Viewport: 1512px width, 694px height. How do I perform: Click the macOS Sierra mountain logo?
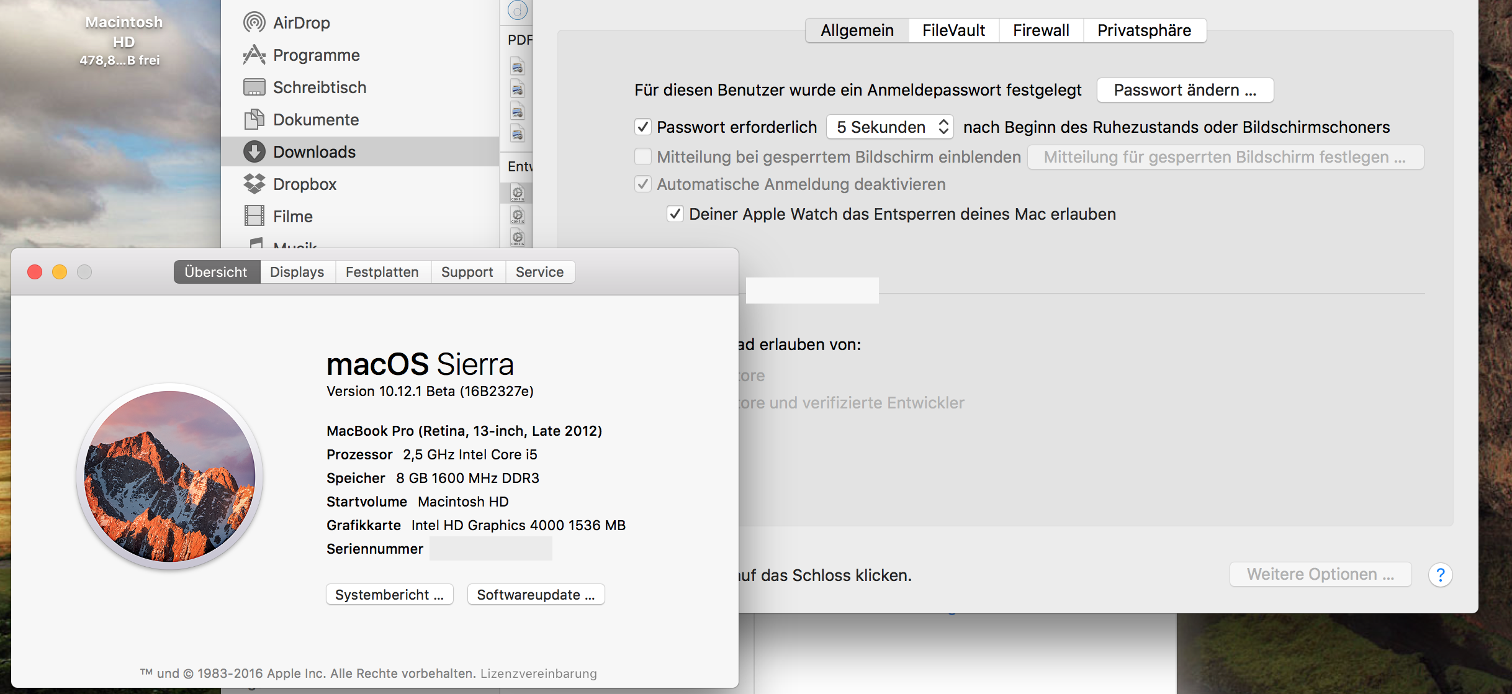click(x=169, y=476)
